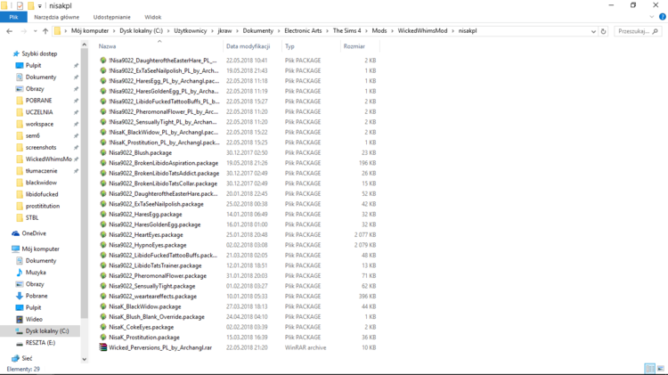The width and height of the screenshot is (668, 375).
Task: Open Szybki dostęp star icon
Action: tap(16, 53)
